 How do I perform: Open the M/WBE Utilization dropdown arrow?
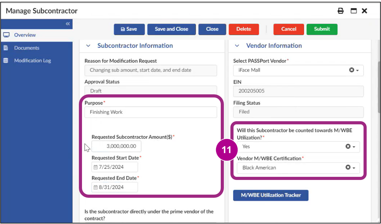[354, 147]
